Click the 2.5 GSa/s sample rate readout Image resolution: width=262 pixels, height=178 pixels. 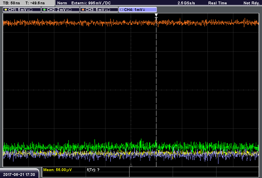coord(186,3)
